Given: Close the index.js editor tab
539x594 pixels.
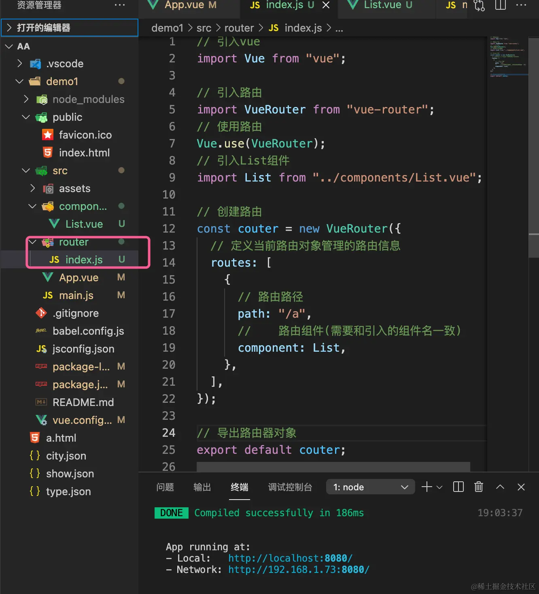Looking at the screenshot, I should click(326, 5).
